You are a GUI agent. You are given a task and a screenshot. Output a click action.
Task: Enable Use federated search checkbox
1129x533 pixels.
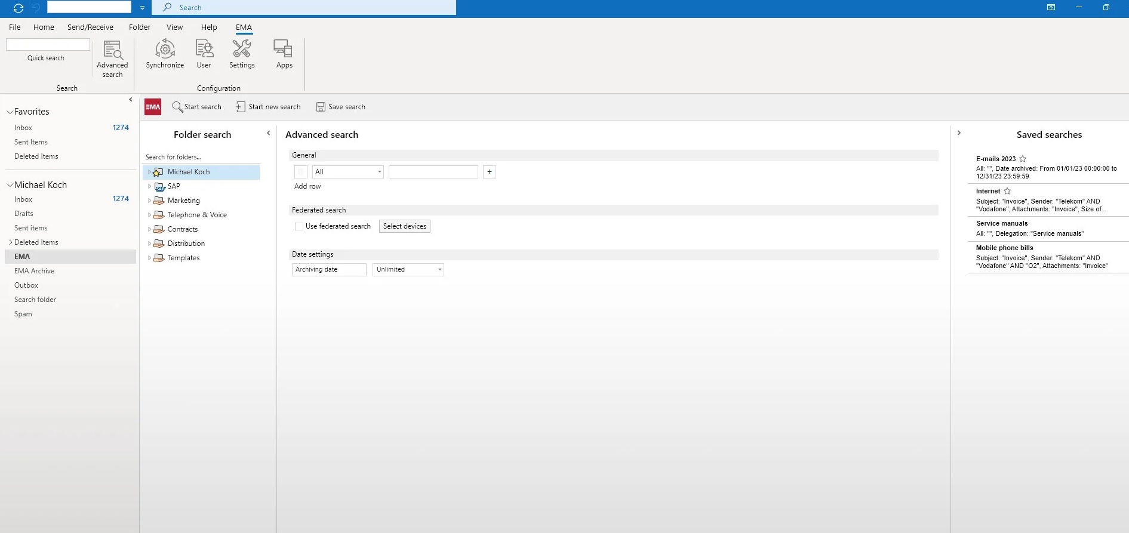(299, 226)
